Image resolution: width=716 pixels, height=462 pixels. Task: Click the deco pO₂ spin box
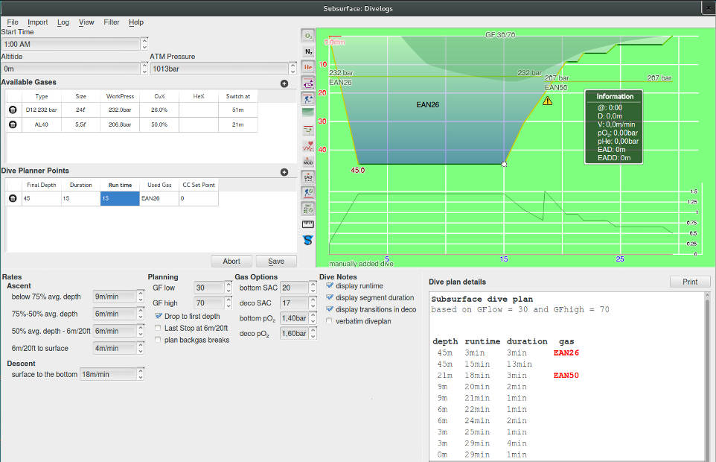pos(298,334)
